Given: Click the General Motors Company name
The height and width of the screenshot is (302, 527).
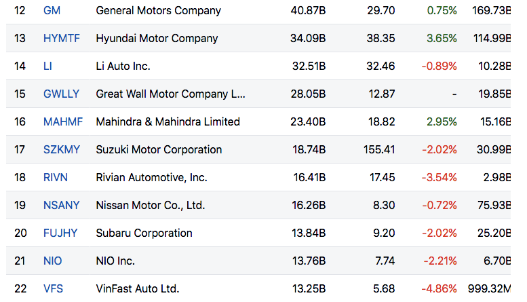Looking at the screenshot, I should click(x=158, y=11).
